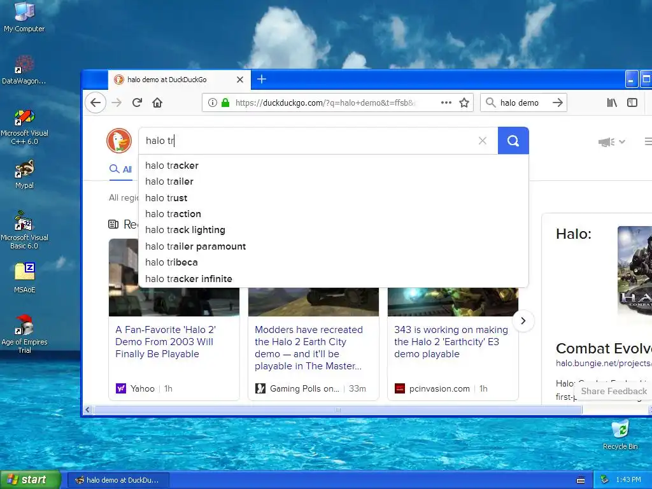Select the halo demo taskbar window button

click(118, 480)
